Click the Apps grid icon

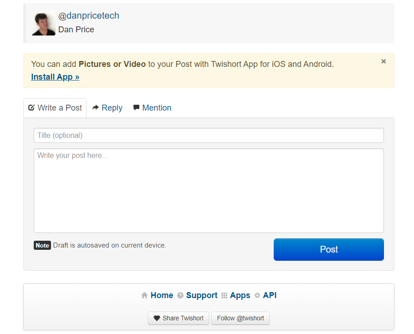tap(224, 295)
